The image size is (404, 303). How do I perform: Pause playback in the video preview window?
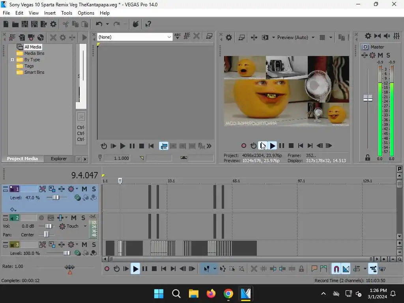click(282, 146)
